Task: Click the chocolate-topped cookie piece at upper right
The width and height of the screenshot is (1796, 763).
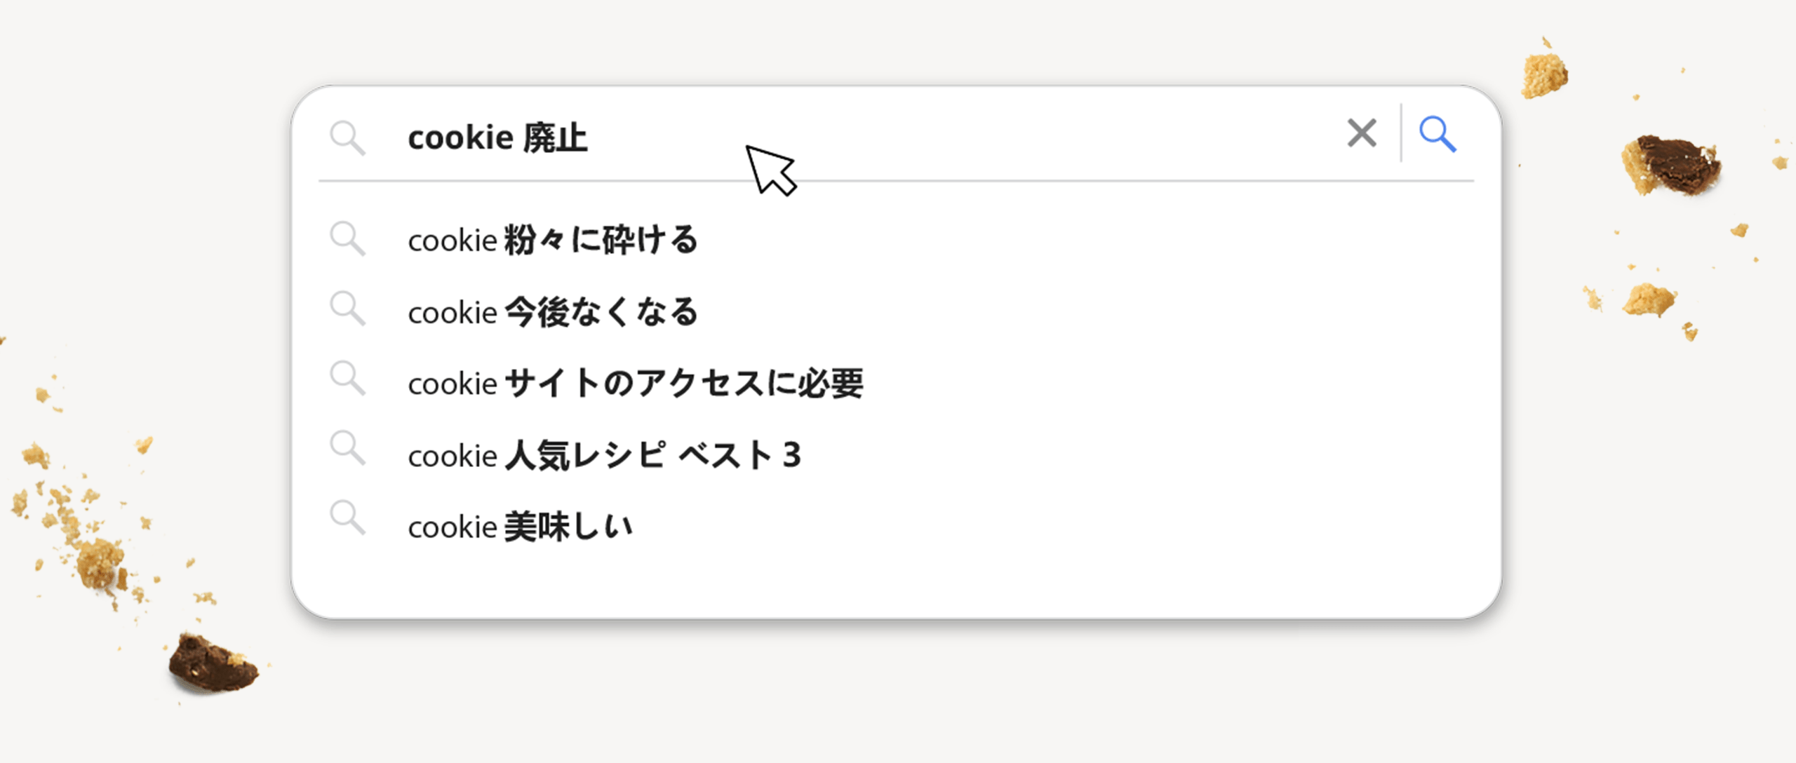Action: [1672, 166]
